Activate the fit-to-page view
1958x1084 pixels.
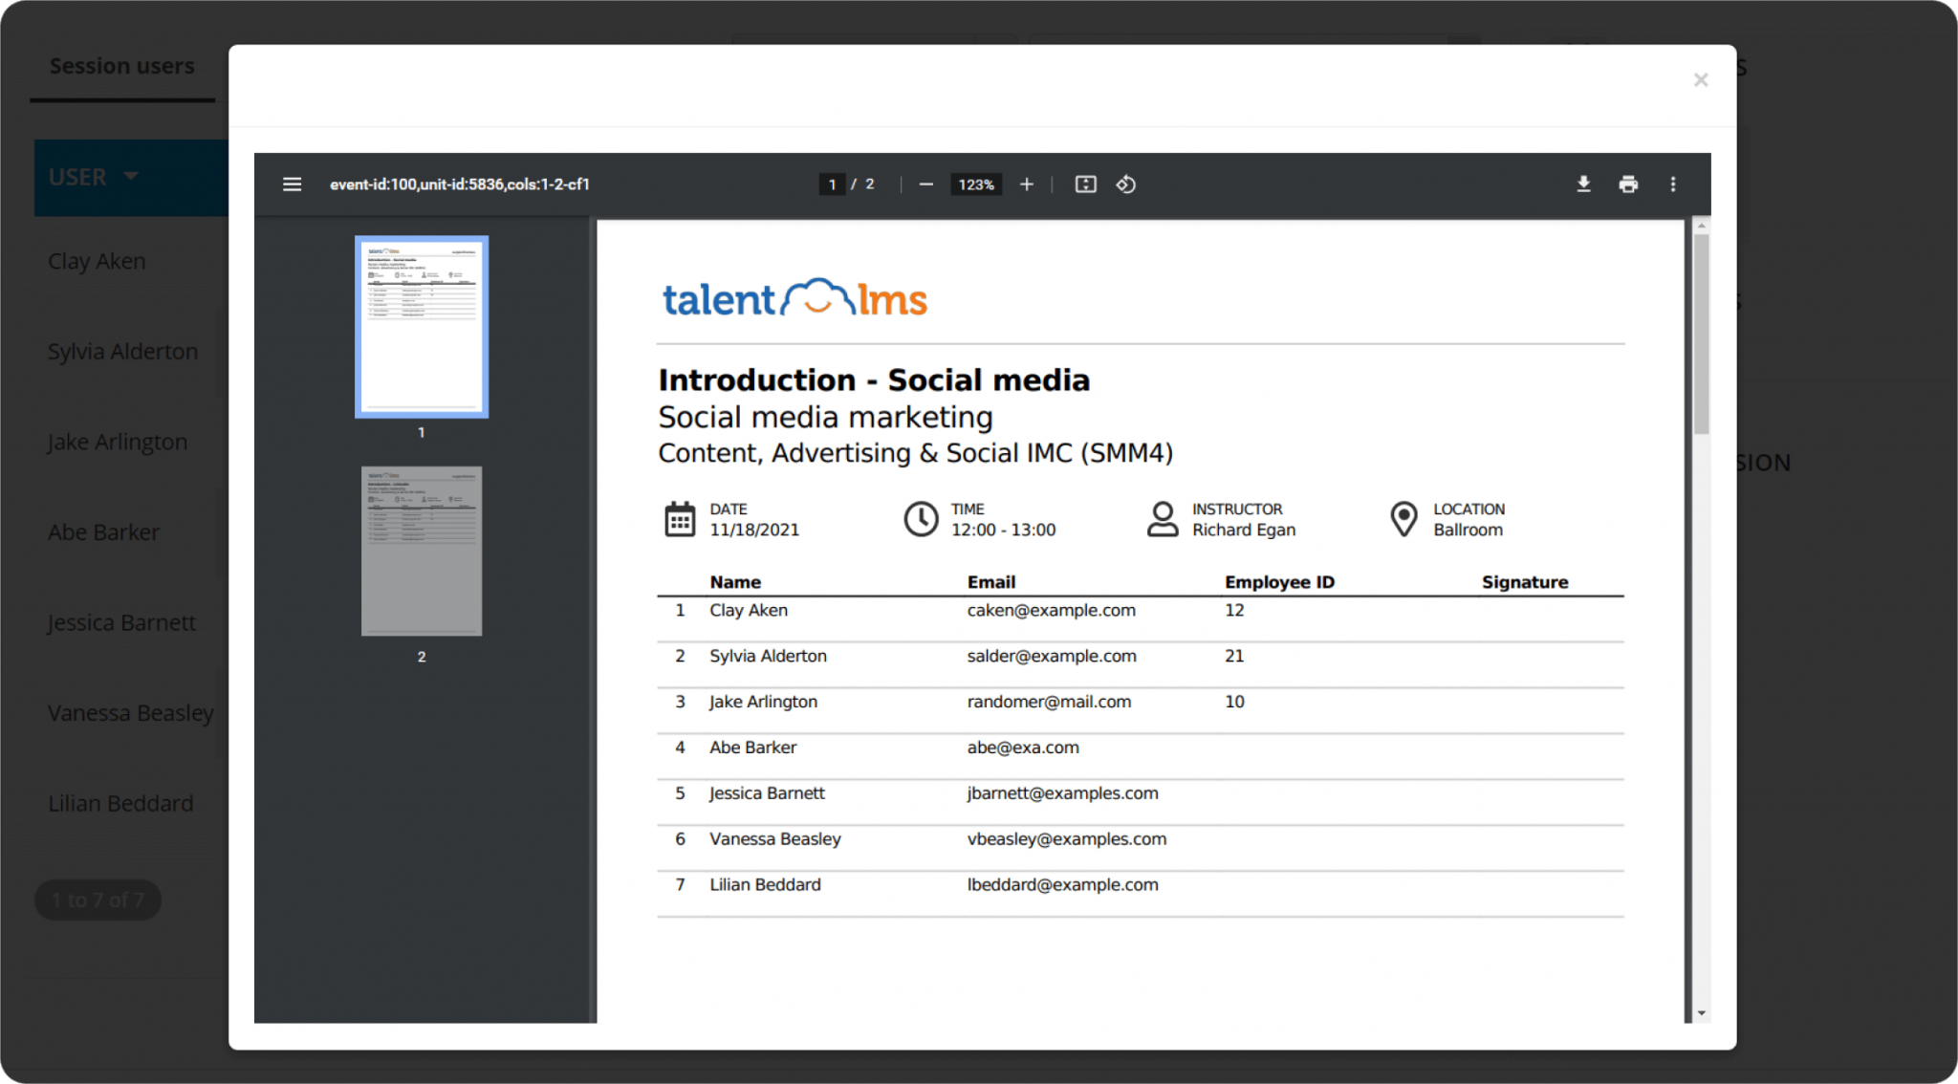coord(1085,184)
